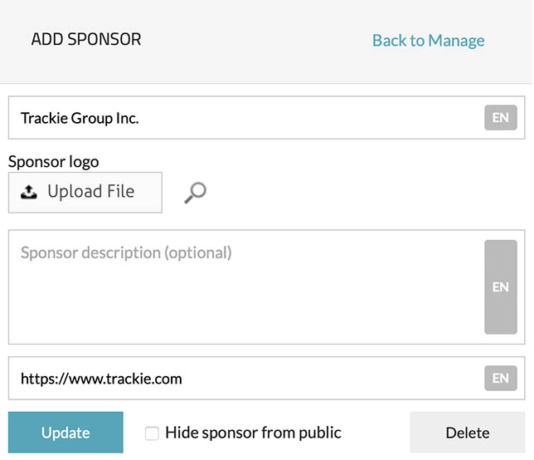The image size is (534, 460).
Task: Click the 'Trackie Group Inc.' text
Action: [x=80, y=118]
